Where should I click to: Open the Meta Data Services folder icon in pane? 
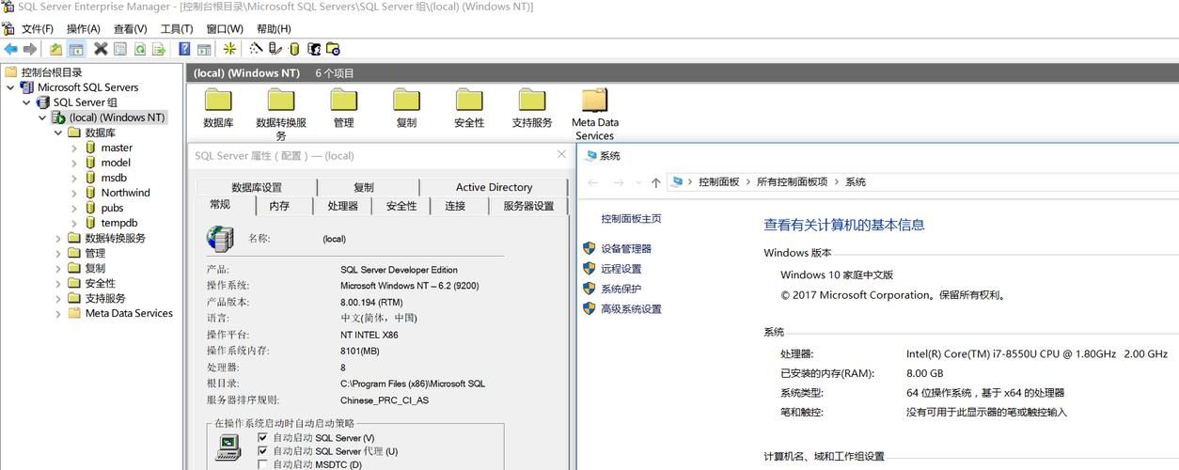595,100
